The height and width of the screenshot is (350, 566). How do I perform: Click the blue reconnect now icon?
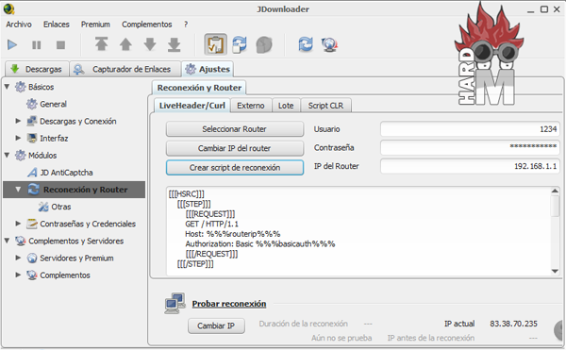pyautogui.click(x=306, y=44)
